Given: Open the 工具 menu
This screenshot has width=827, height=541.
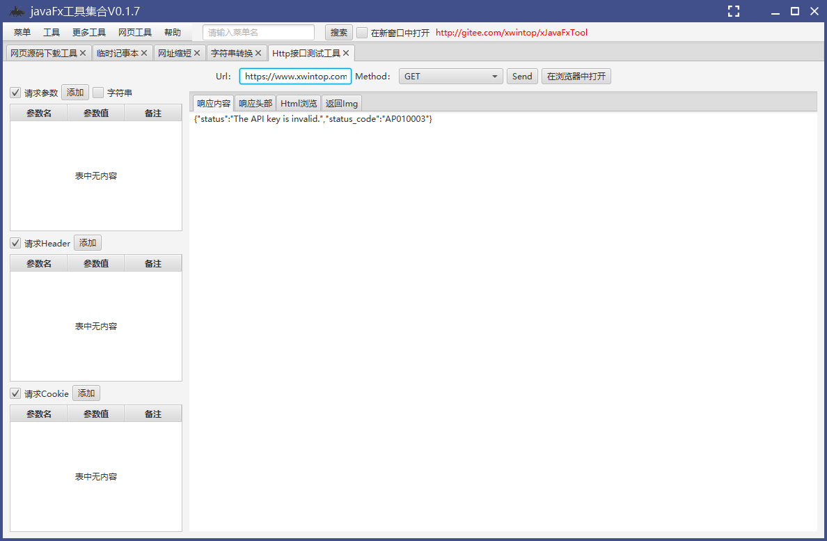Looking at the screenshot, I should tap(51, 33).
